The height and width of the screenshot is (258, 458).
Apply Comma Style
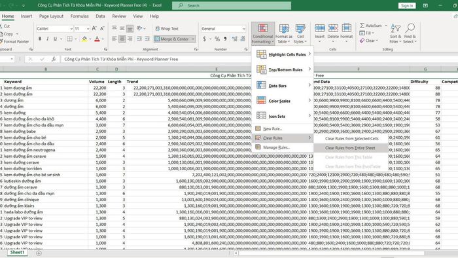[225, 39]
